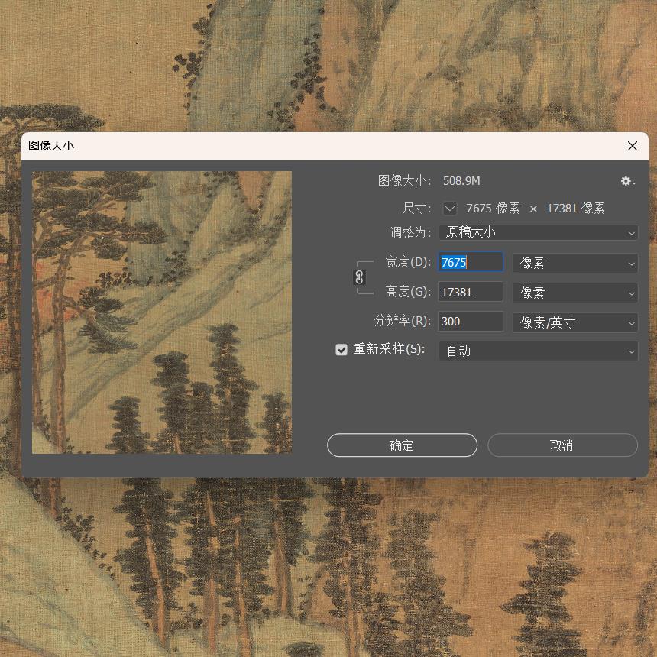657x657 pixels.
Task: Click the 17381 像素 dimension text
Action: 576,209
